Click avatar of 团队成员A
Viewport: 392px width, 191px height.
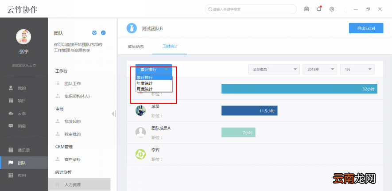coord(140,132)
